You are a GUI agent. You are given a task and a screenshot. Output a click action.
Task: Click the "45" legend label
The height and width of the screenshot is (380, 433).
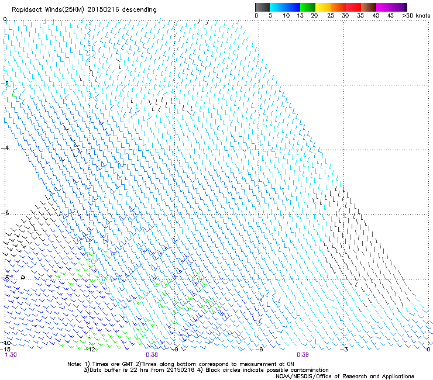pyautogui.click(x=390, y=16)
